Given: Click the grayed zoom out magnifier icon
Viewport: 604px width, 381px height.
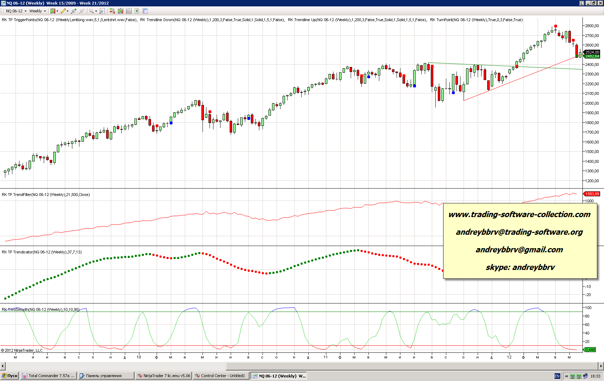Looking at the screenshot, I should tap(82, 11).
